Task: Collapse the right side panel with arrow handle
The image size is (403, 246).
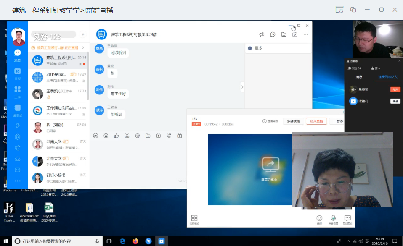Action: 242,87
